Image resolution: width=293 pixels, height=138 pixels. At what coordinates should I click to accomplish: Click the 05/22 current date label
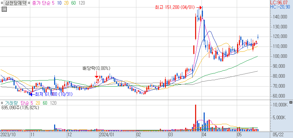coord(278,134)
